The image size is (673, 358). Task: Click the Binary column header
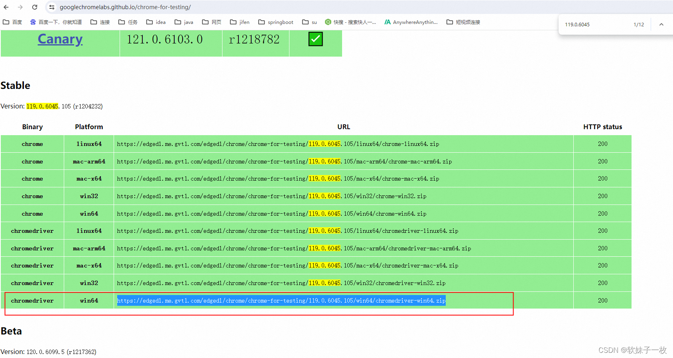point(32,127)
